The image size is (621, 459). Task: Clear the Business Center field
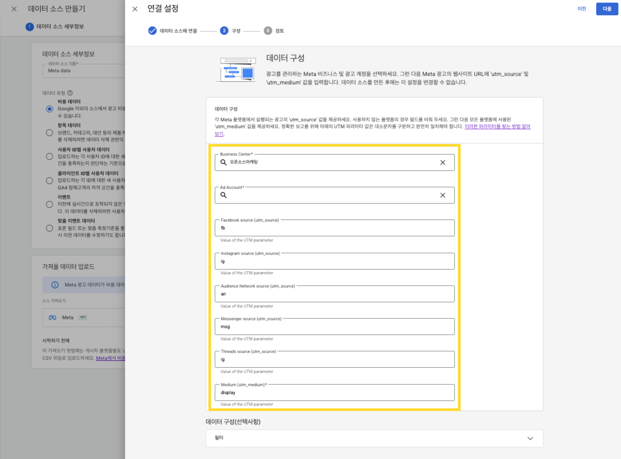pos(443,162)
